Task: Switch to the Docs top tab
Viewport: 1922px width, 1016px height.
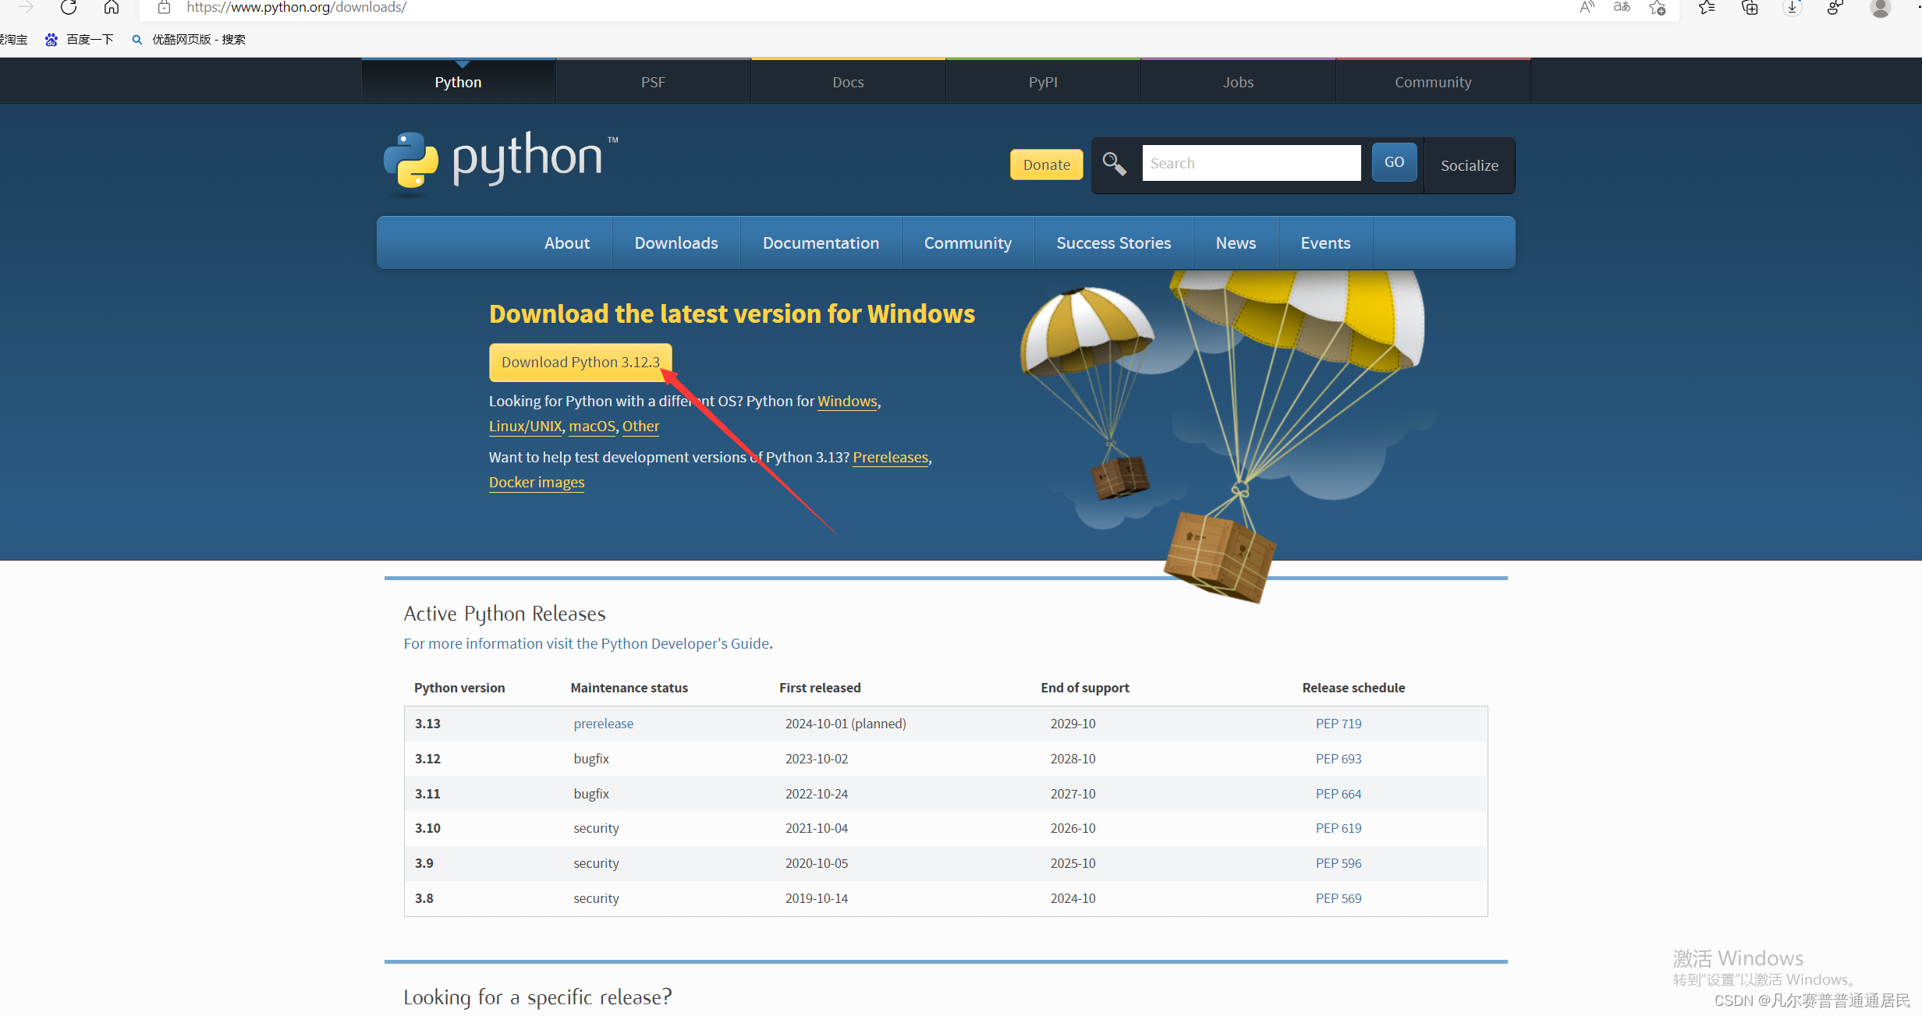Action: (848, 82)
